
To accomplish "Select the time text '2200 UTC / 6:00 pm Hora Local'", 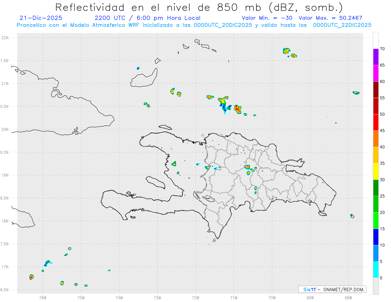I will [x=147, y=18].
